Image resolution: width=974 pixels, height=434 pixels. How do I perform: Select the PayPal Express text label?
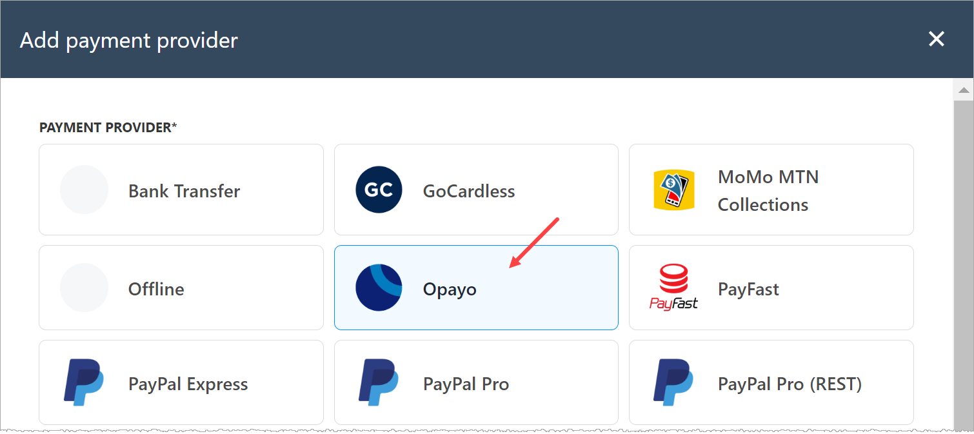[x=188, y=384]
